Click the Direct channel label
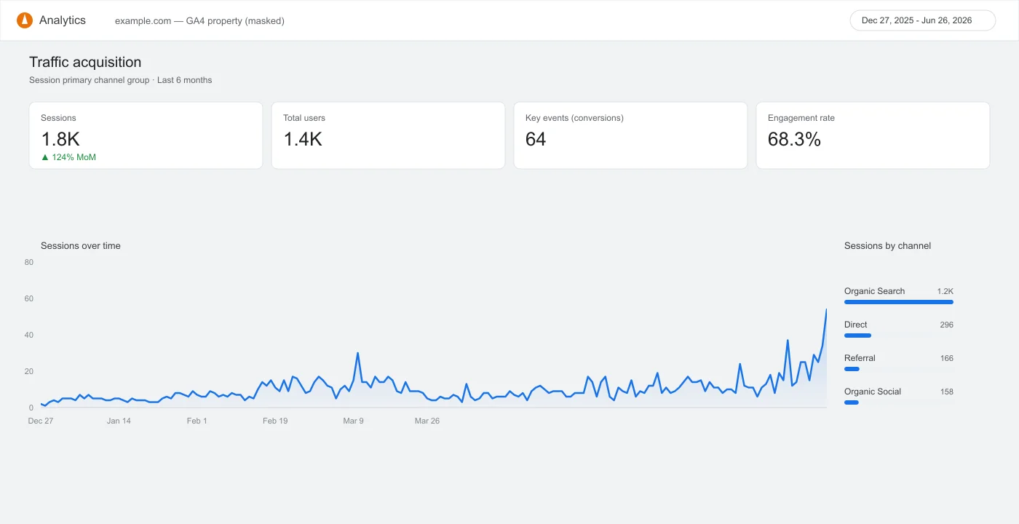Image resolution: width=1019 pixels, height=524 pixels. coord(856,325)
